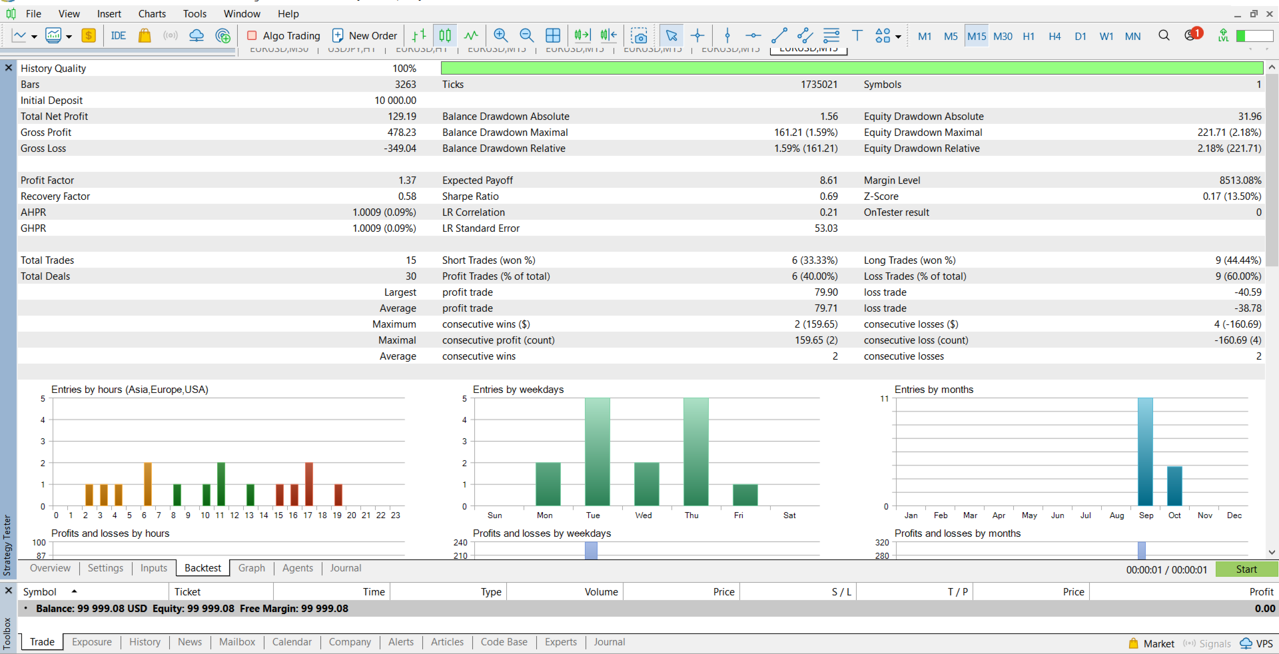Image resolution: width=1279 pixels, height=654 pixels.
Task: Open the Charts menu
Action: 152,14
